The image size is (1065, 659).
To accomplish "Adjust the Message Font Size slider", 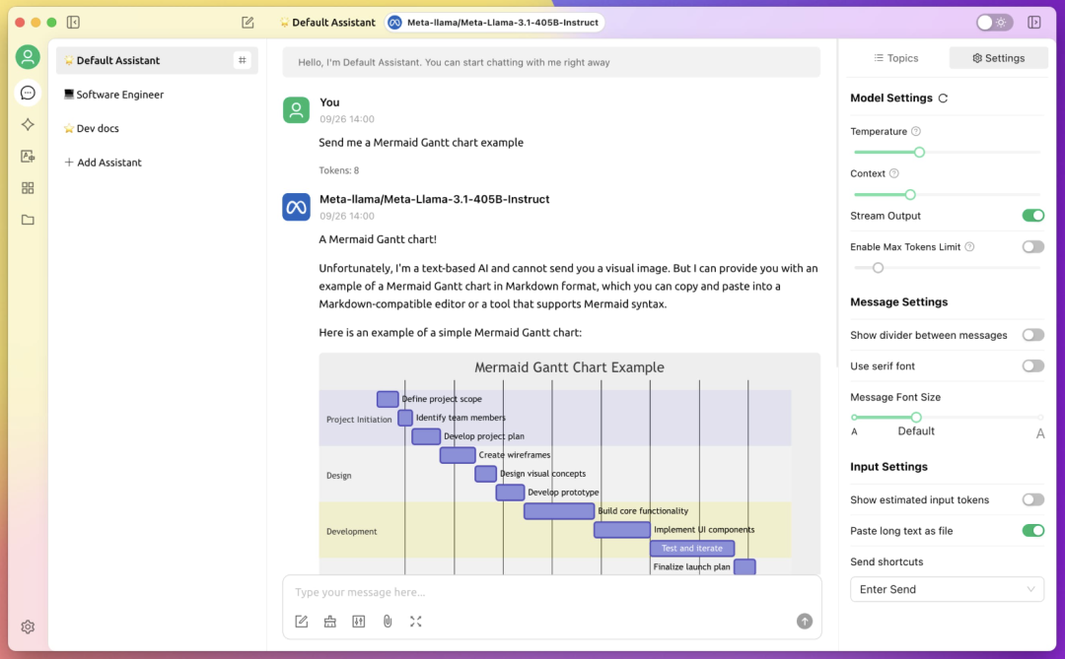I will click(916, 417).
